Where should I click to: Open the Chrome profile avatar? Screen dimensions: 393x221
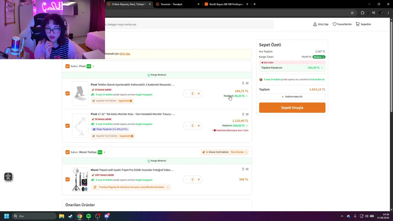click(381, 13)
